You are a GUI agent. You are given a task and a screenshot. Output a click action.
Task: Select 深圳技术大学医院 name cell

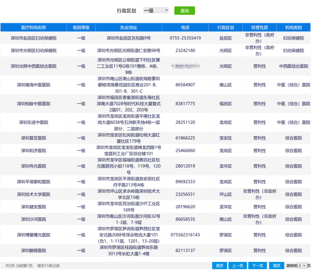[x=34, y=194]
